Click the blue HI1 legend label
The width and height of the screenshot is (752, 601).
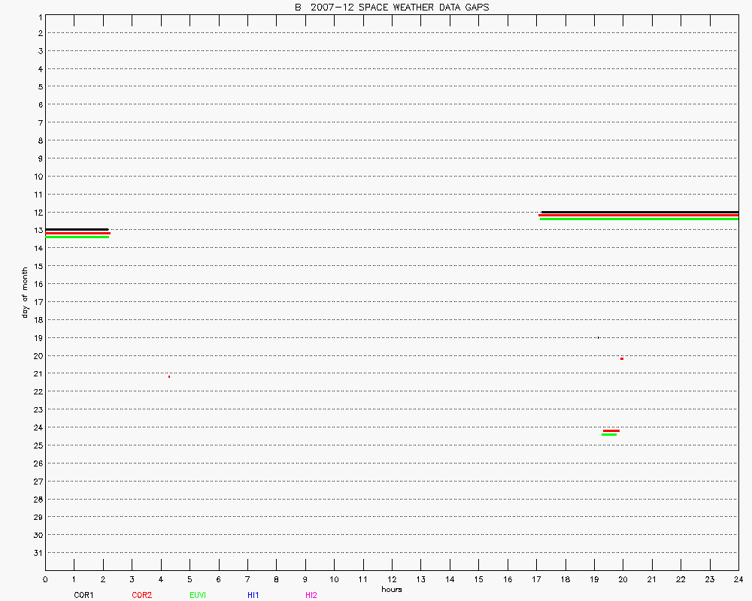tap(253, 595)
